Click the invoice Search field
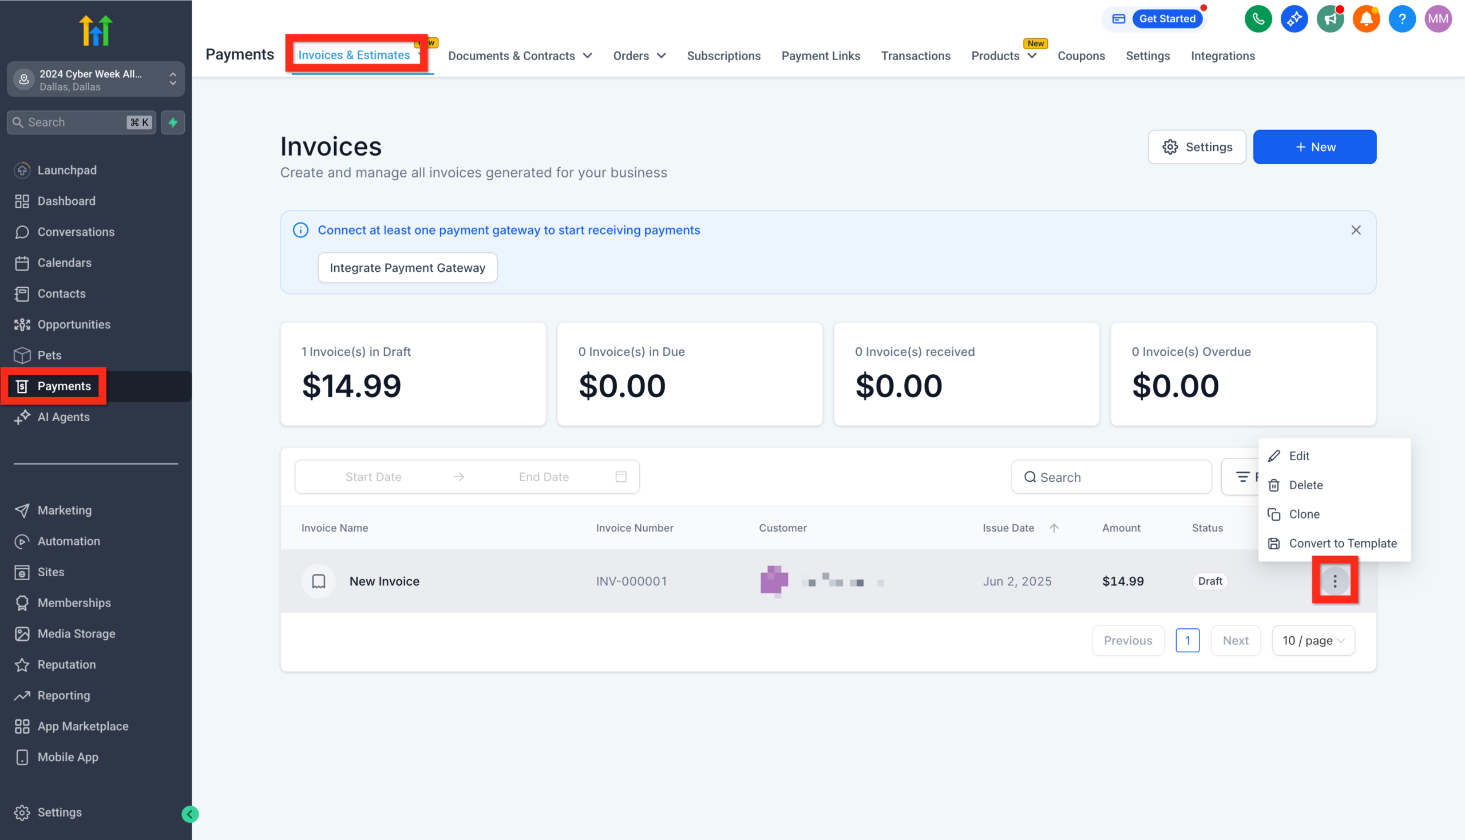This screenshot has height=840, width=1465. (x=1111, y=477)
